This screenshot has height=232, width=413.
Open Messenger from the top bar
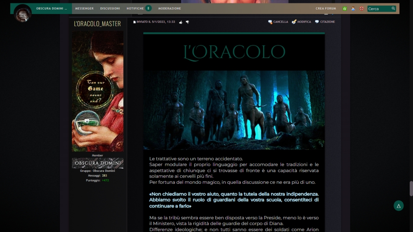[x=84, y=8]
